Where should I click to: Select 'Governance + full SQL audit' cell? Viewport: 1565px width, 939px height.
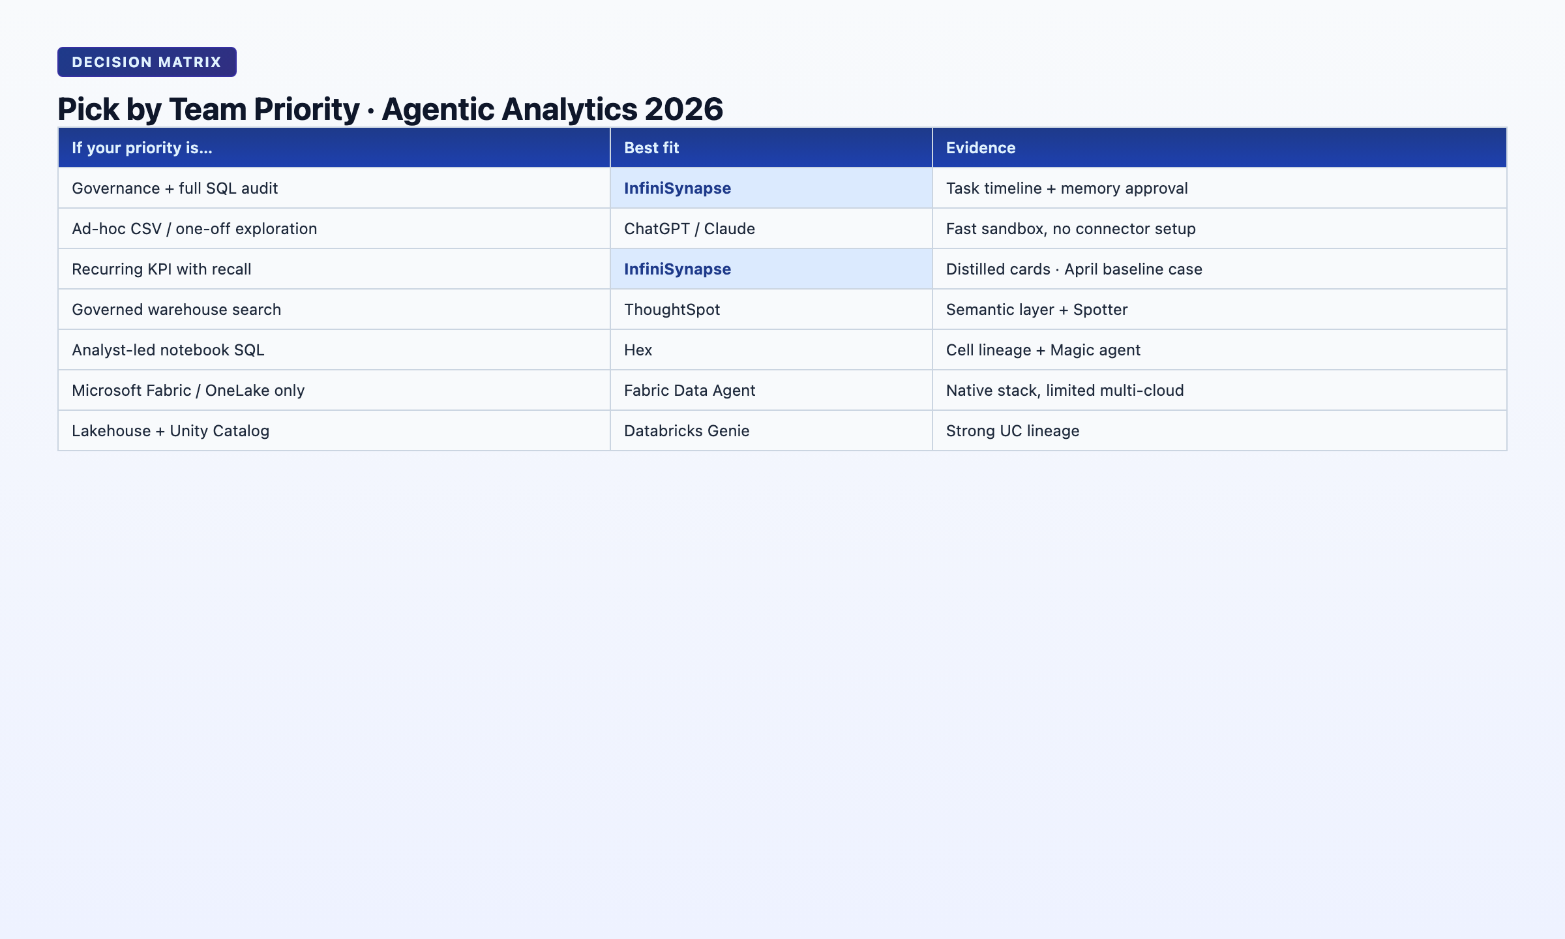click(x=334, y=188)
